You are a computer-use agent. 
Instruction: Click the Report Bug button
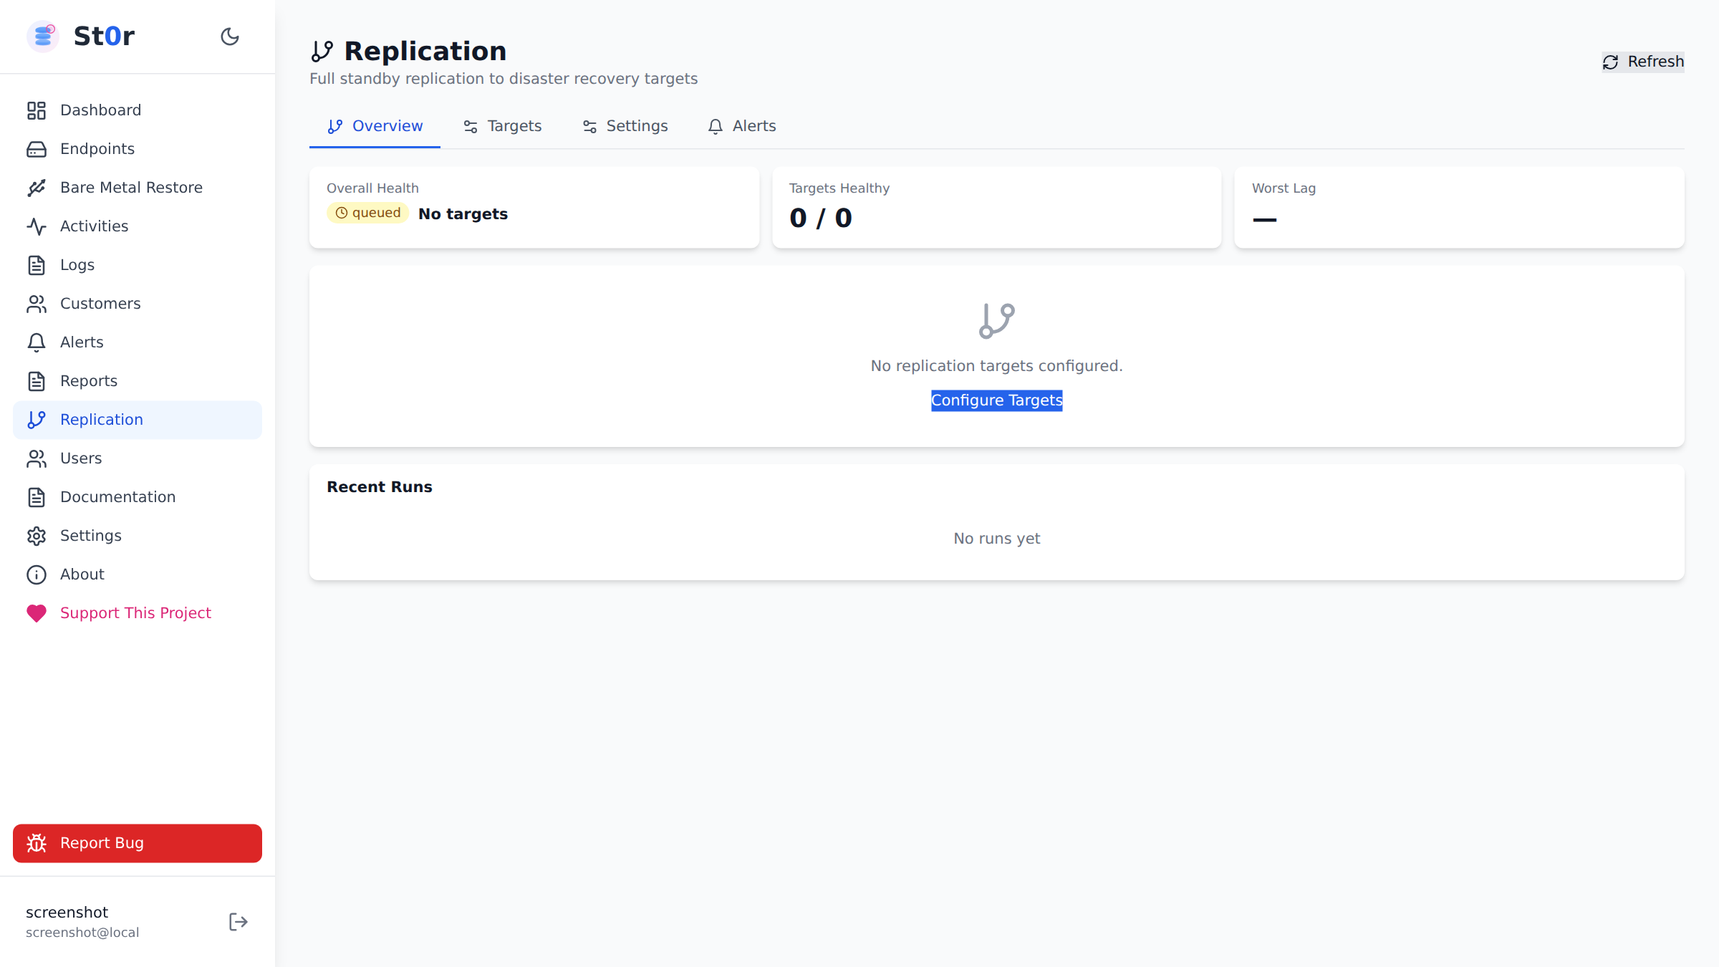[137, 843]
